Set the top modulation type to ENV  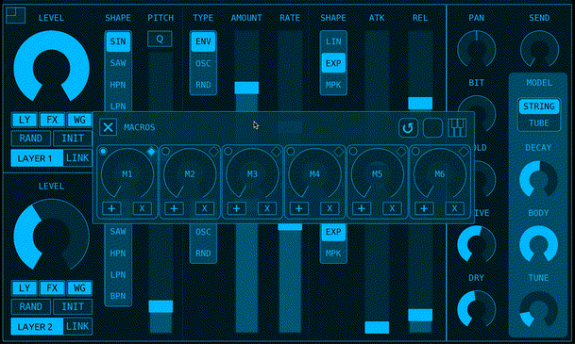pos(203,41)
